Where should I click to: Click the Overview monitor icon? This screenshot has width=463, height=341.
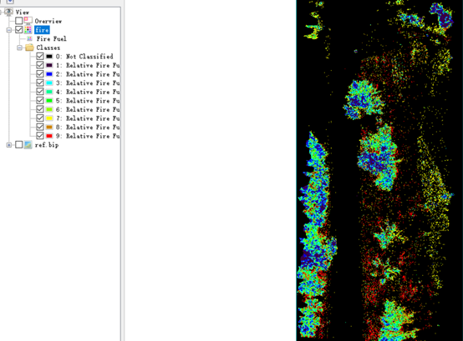(x=28, y=21)
